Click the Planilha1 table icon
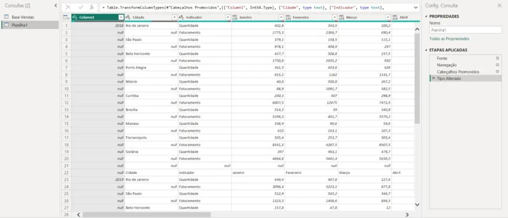The width and height of the screenshot is (508, 218). tap(6, 25)
